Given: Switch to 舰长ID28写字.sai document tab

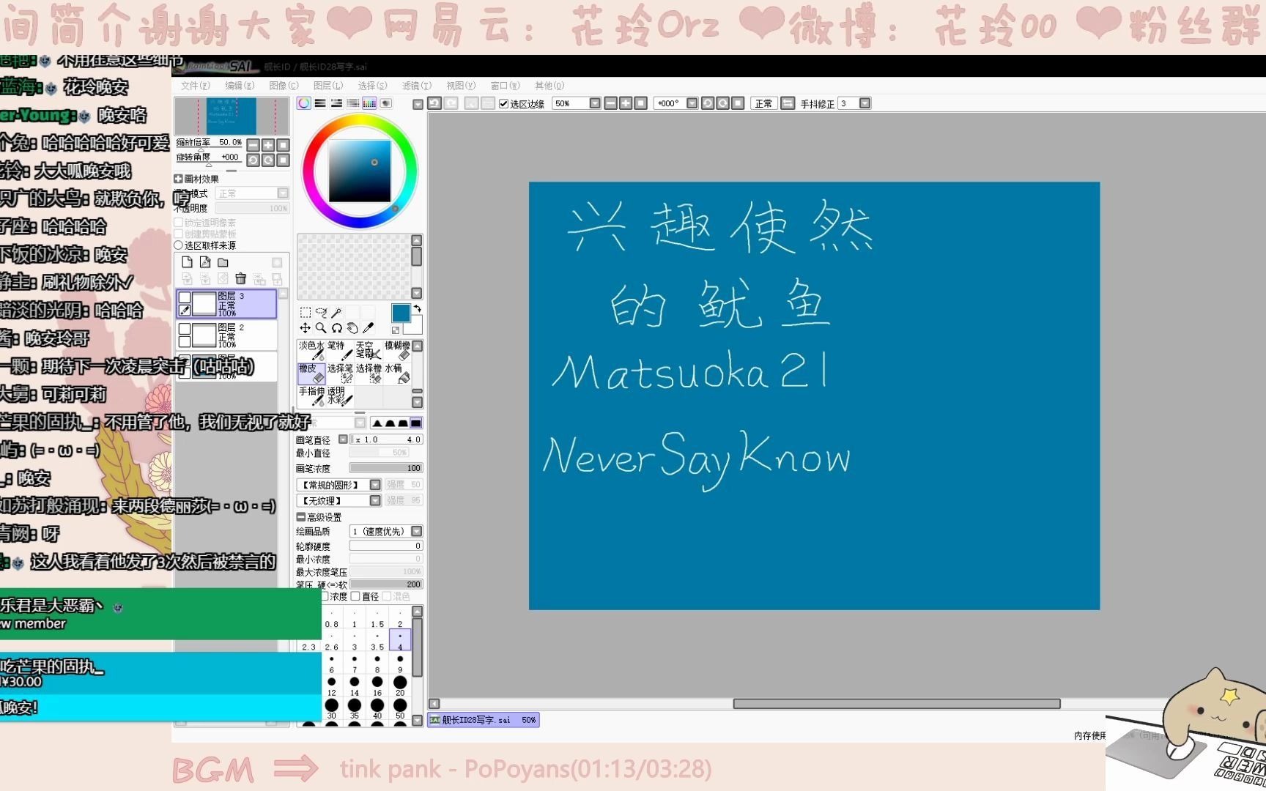Looking at the screenshot, I should 484,720.
